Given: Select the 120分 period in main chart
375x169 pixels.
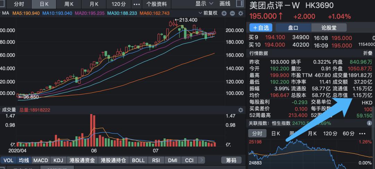Looking at the screenshot, I should tap(119, 4).
